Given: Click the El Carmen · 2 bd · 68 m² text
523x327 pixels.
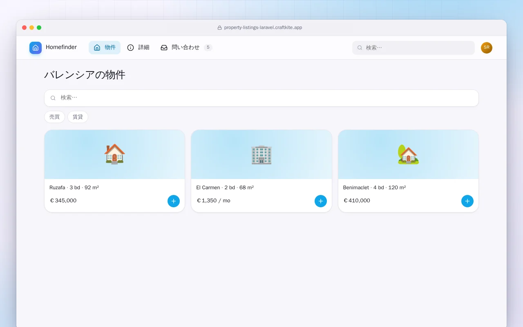Looking at the screenshot, I should [x=225, y=188].
